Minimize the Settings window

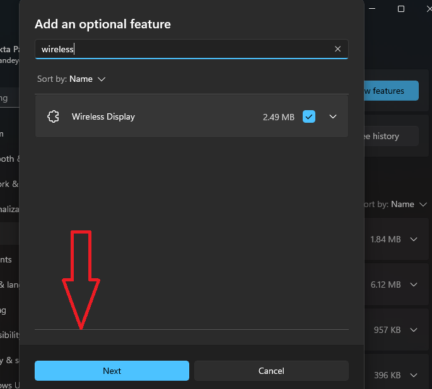pyautogui.click(x=373, y=9)
